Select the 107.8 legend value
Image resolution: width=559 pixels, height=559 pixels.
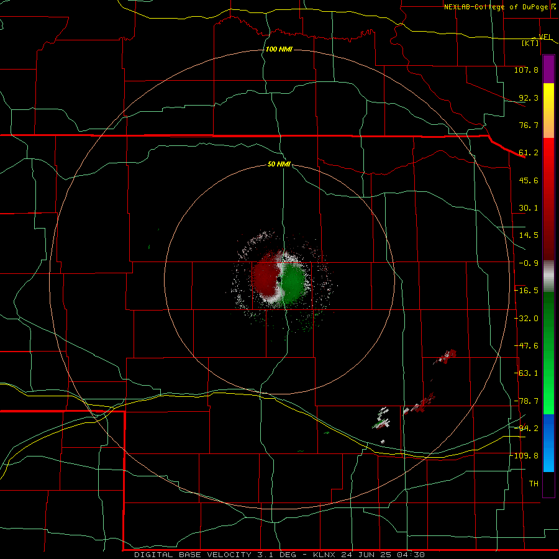[x=526, y=70]
